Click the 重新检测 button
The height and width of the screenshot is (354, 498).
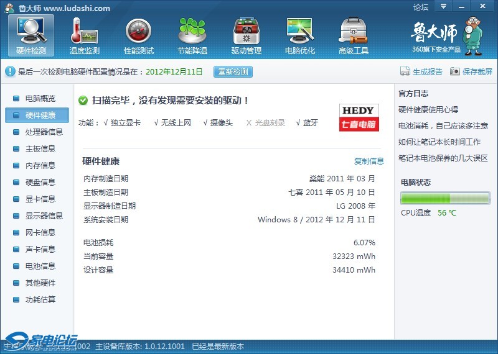click(x=233, y=72)
